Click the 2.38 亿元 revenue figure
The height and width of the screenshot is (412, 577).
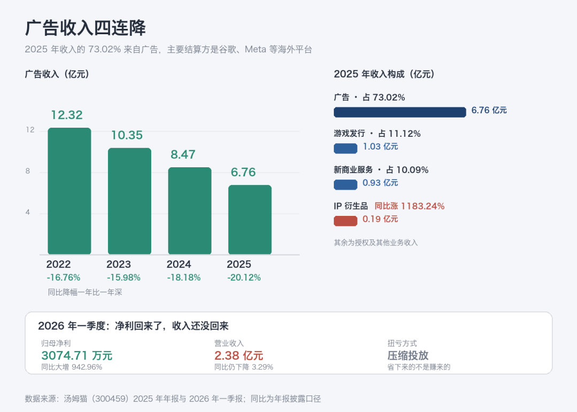(x=239, y=356)
